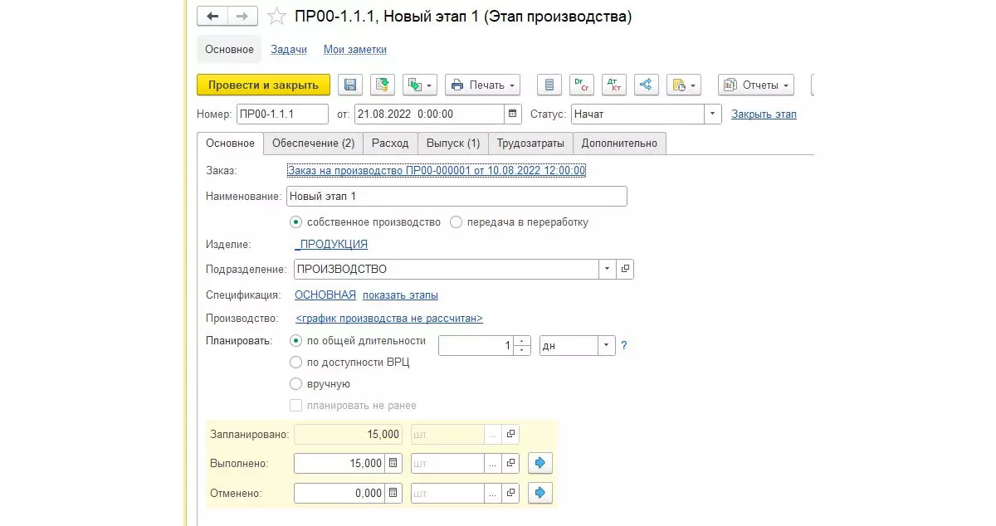Click the blue arrow next to Выполнено
The width and height of the screenshot is (996, 526).
click(540, 463)
